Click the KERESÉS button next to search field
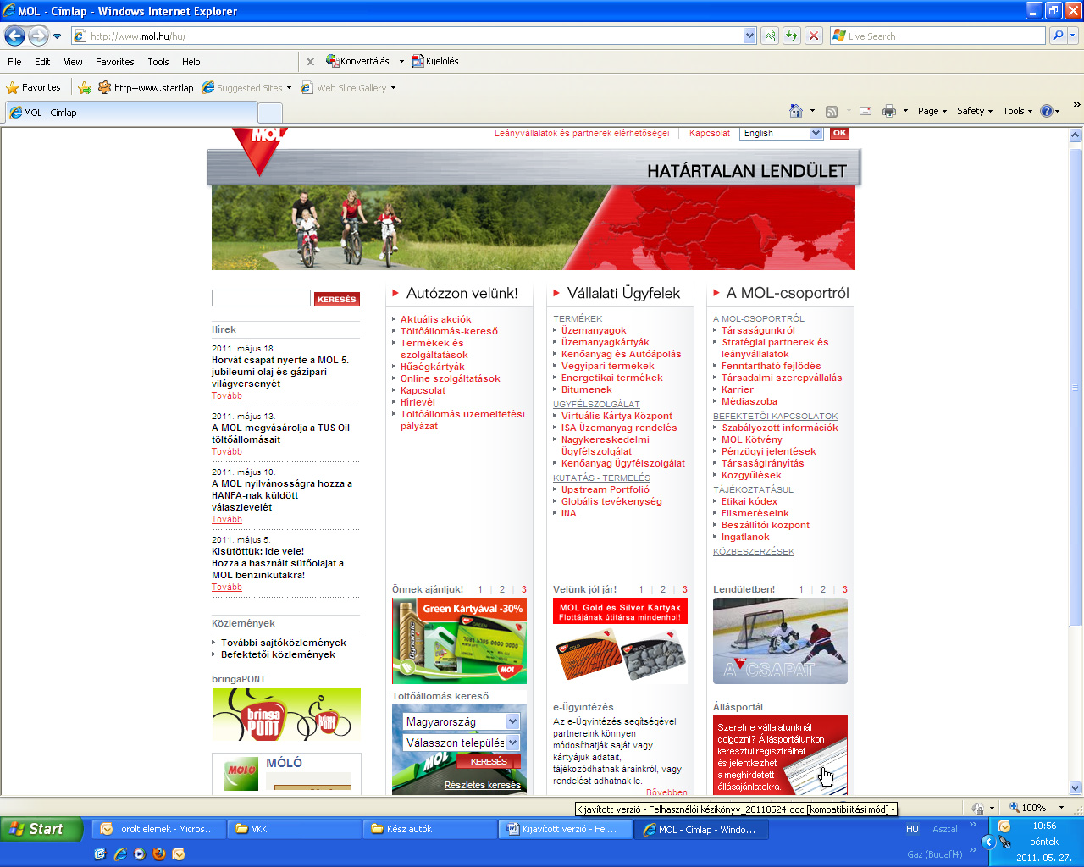This screenshot has height=867, width=1084. pos(336,299)
